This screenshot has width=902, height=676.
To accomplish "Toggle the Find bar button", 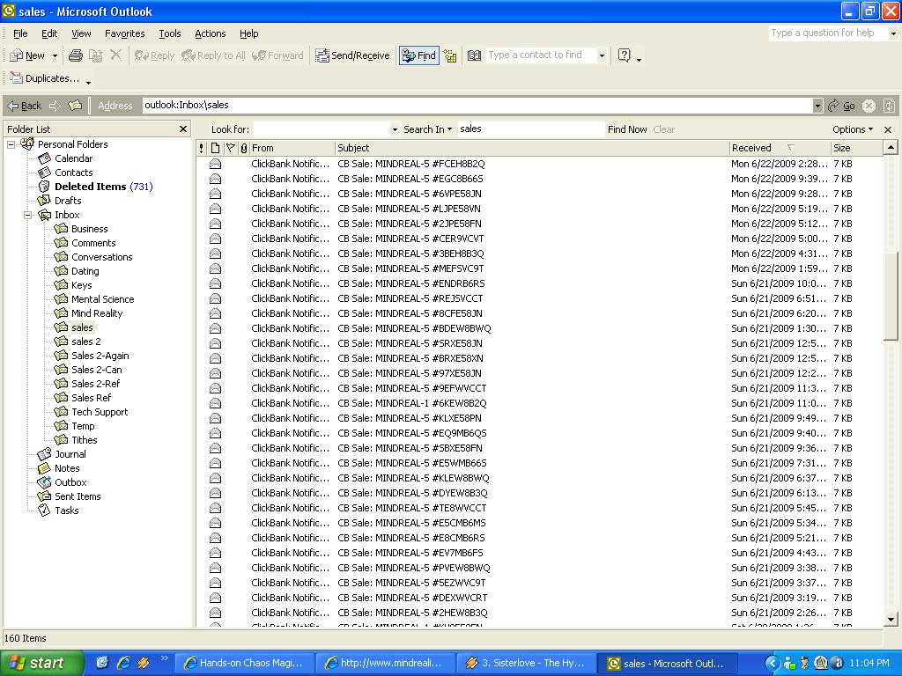I will (418, 55).
